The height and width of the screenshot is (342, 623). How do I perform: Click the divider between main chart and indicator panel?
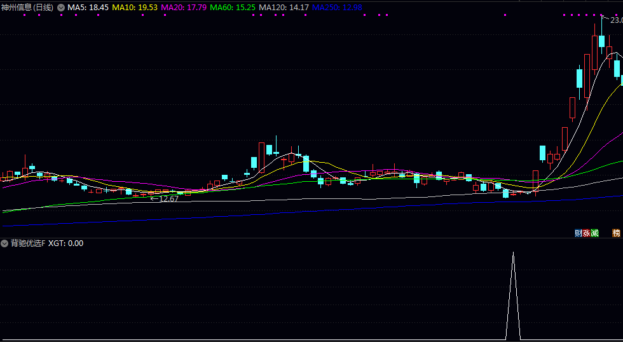tap(311, 238)
